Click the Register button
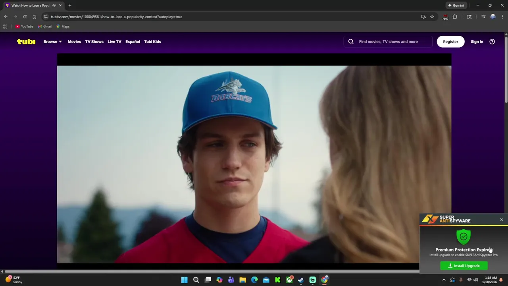 click(x=450, y=41)
